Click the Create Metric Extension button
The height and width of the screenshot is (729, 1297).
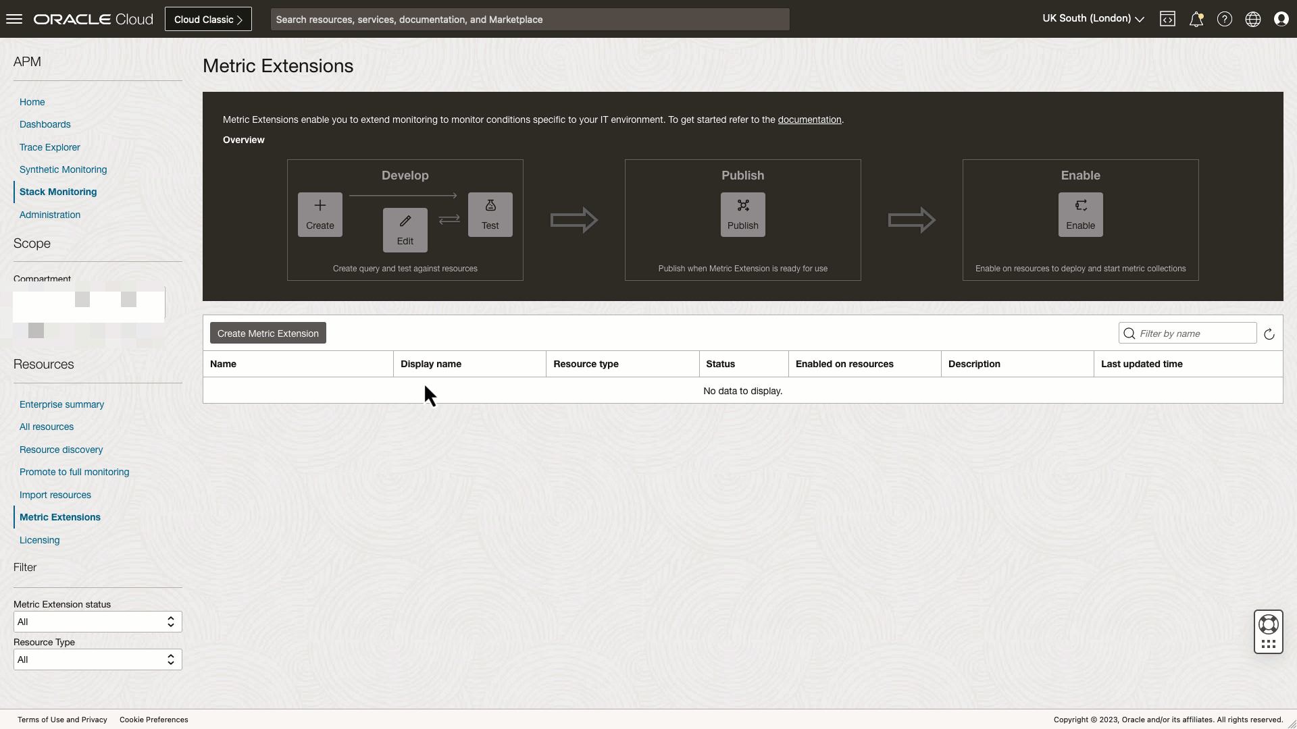[268, 333]
